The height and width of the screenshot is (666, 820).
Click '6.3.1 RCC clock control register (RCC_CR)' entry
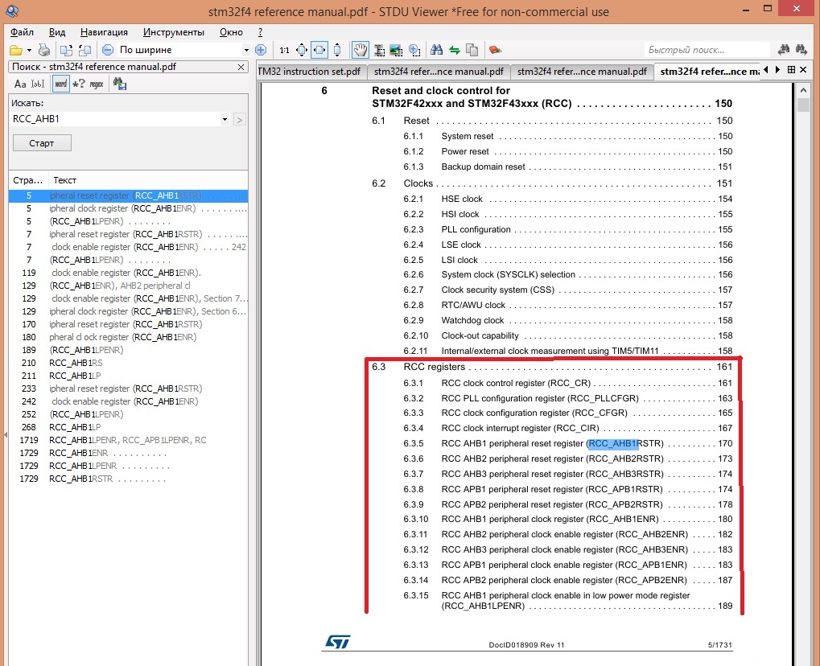pyautogui.click(x=567, y=383)
